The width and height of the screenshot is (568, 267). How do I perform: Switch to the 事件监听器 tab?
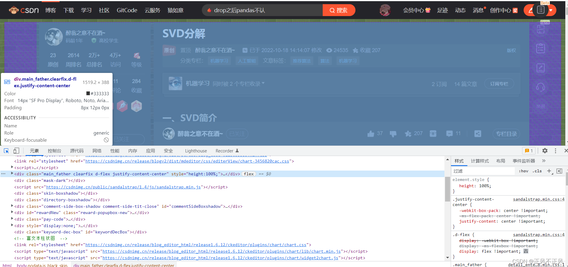(x=524, y=161)
